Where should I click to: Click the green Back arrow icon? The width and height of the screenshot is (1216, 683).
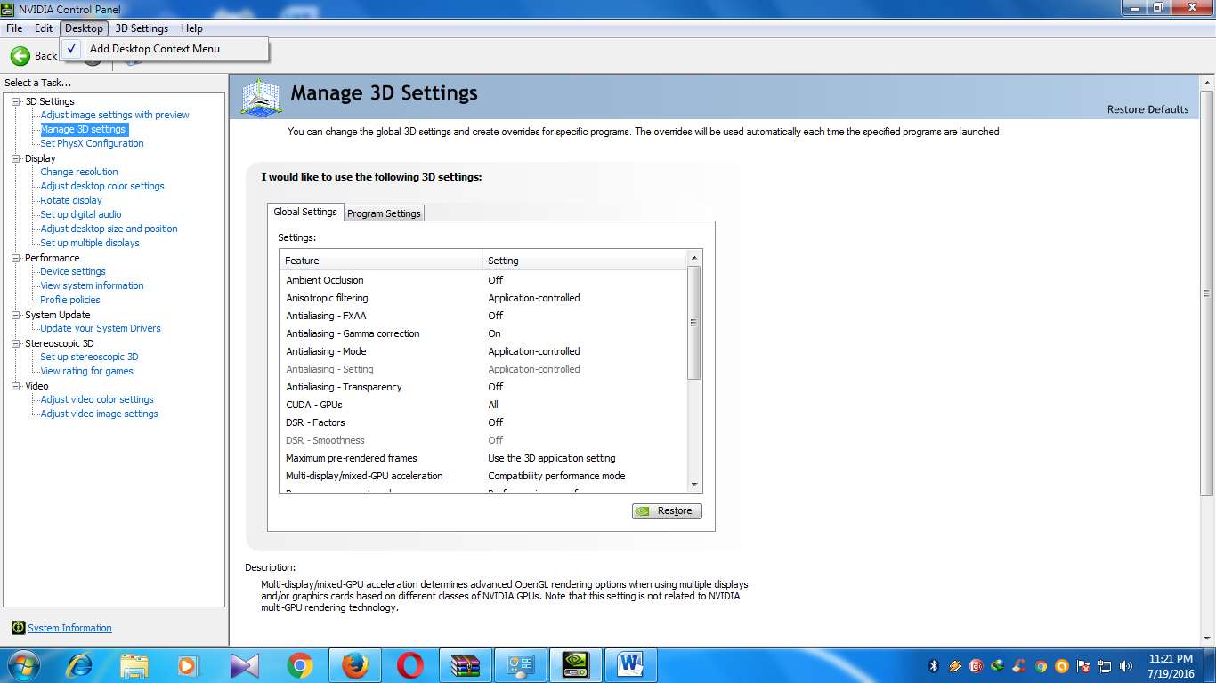(x=20, y=56)
